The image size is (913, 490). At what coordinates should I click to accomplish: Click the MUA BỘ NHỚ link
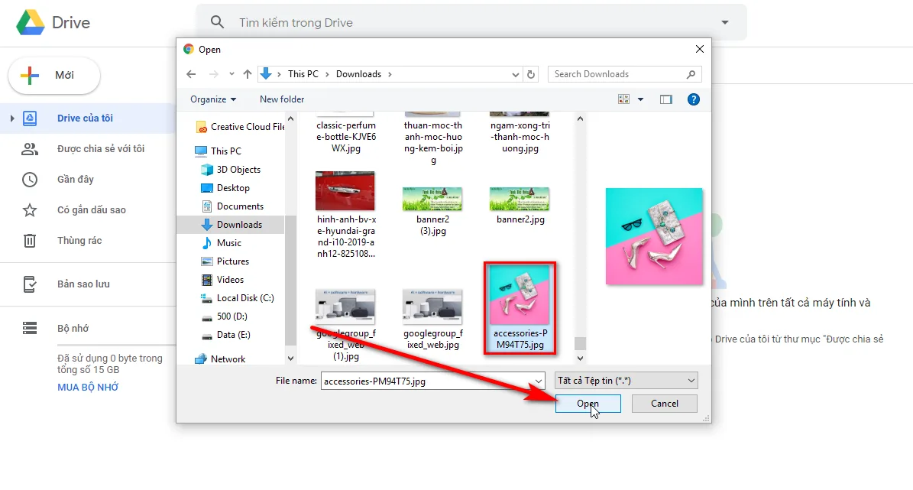pyautogui.click(x=88, y=388)
